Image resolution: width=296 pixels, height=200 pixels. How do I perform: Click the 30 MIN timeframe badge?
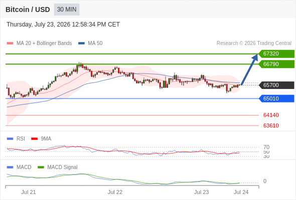point(67,9)
